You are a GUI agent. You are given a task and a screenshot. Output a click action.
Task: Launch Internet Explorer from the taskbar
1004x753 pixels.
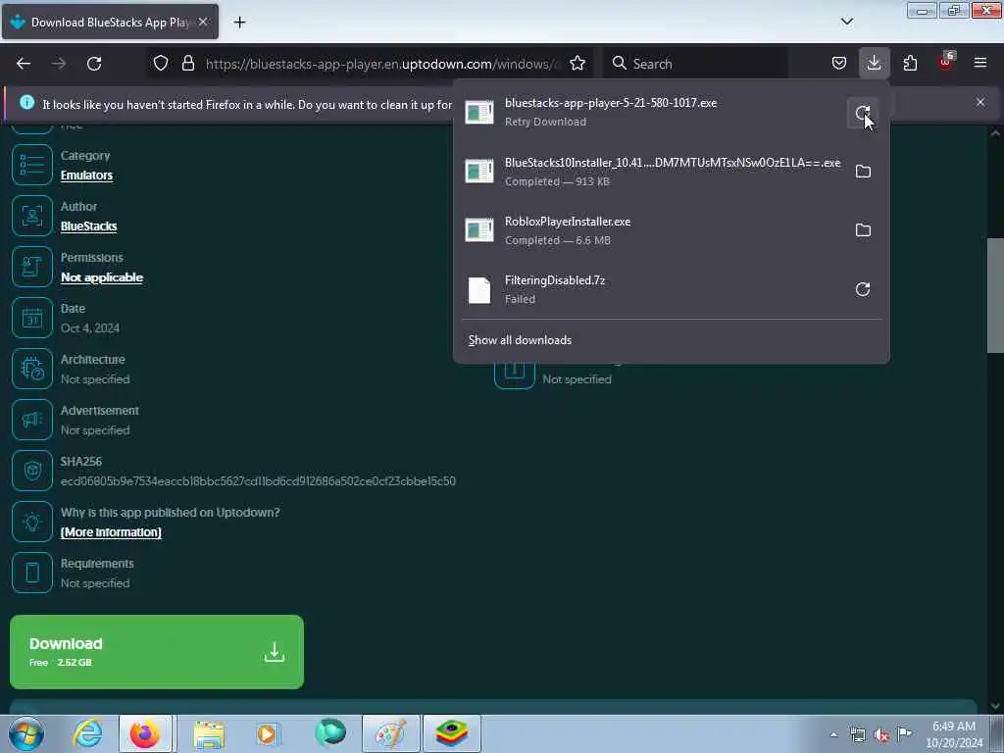tap(87, 733)
